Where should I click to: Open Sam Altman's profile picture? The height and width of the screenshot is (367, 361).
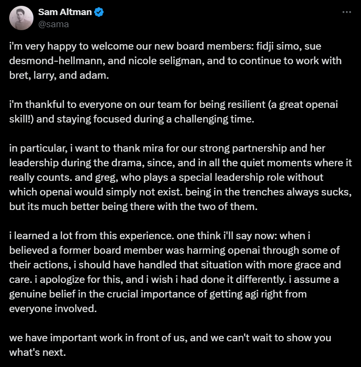point(21,18)
